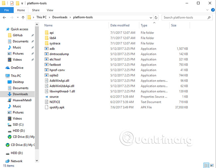Open the File menu tab
Image resolution: width=216 pixels, height=168 pixels.
click(7, 10)
